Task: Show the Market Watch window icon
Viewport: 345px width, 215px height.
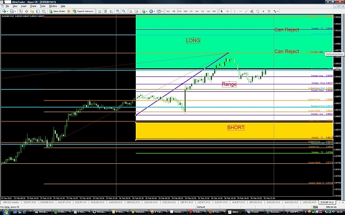Action: 20,11
